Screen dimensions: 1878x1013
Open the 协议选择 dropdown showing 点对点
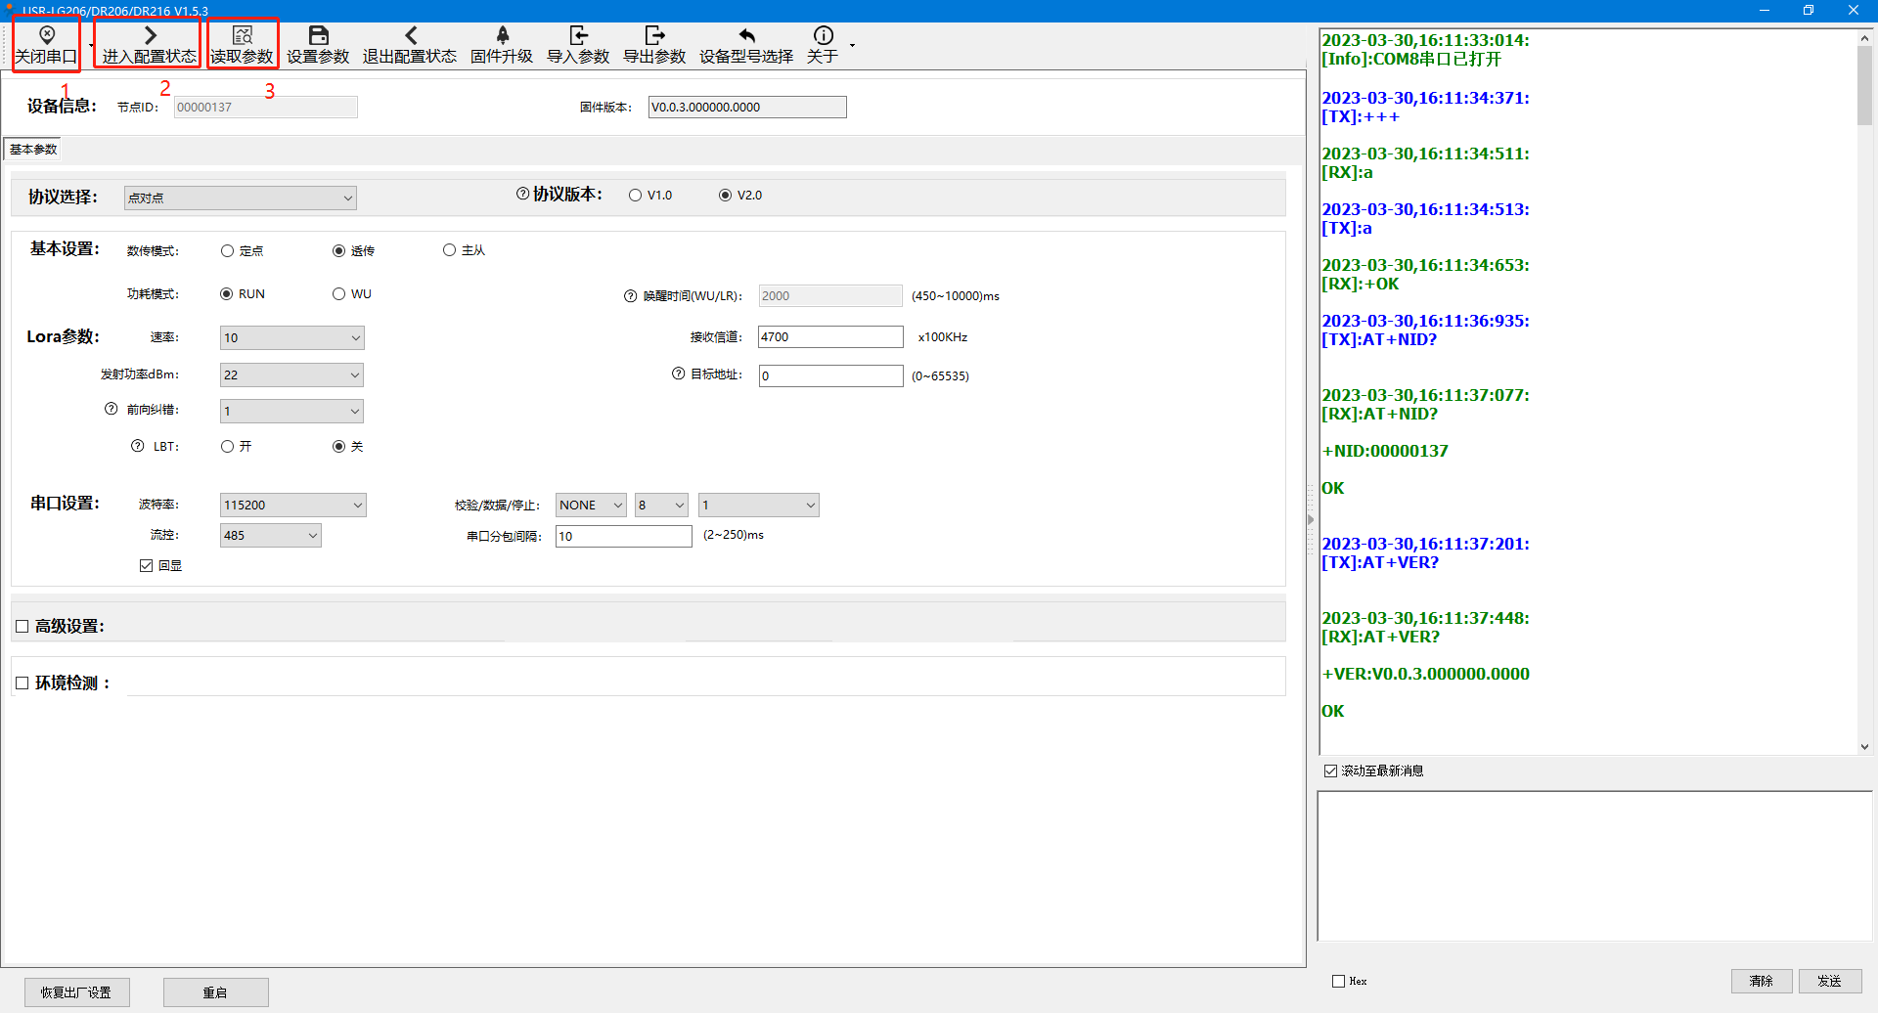[x=241, y=198]
